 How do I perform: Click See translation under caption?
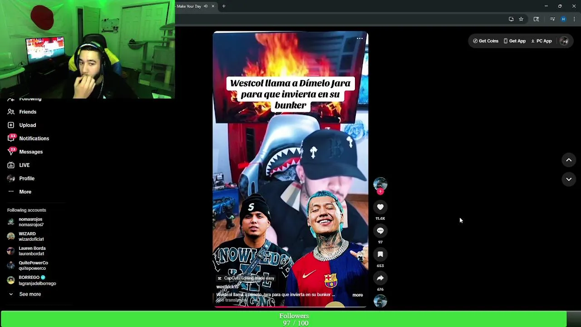coord(231,300)
